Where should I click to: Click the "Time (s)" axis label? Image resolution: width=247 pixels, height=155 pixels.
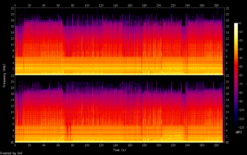point(119,150)
